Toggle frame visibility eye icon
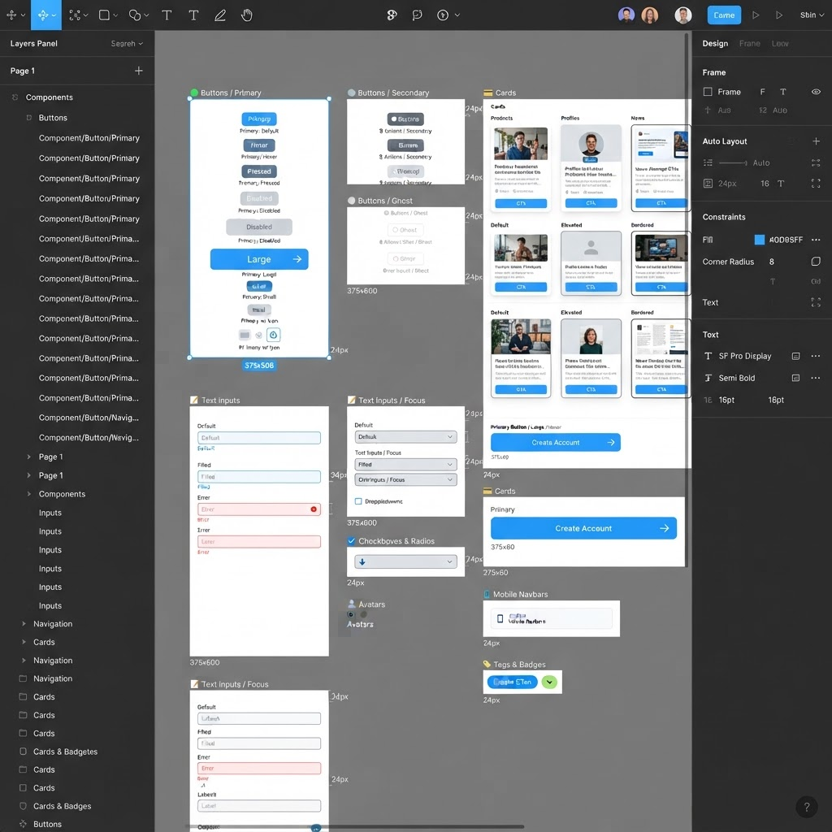Image resolution: width=832 pixels, height=832 pixels. pos(816,92)
